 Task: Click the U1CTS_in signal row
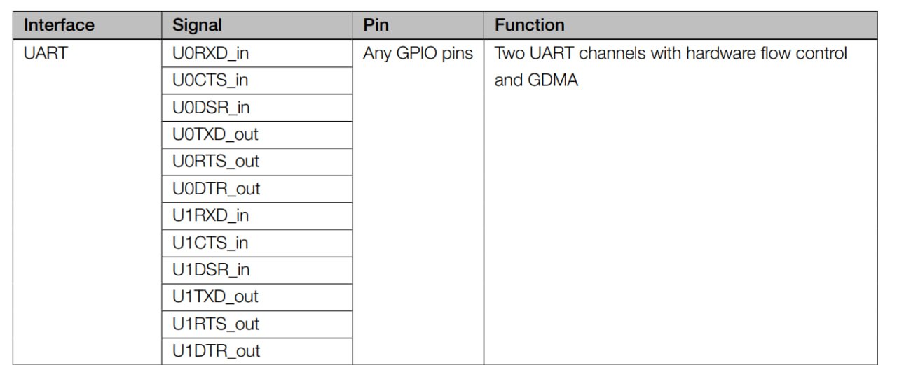tap(210, 243)
